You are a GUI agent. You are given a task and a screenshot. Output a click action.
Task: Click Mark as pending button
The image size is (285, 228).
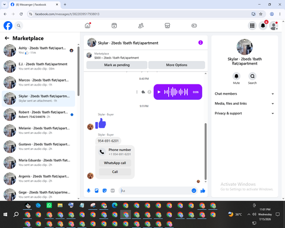click(117, 65)
